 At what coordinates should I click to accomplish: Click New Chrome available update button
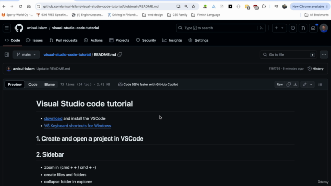point(308,7)
